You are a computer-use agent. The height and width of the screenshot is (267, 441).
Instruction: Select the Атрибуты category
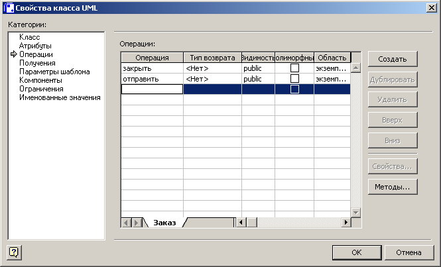35,46
